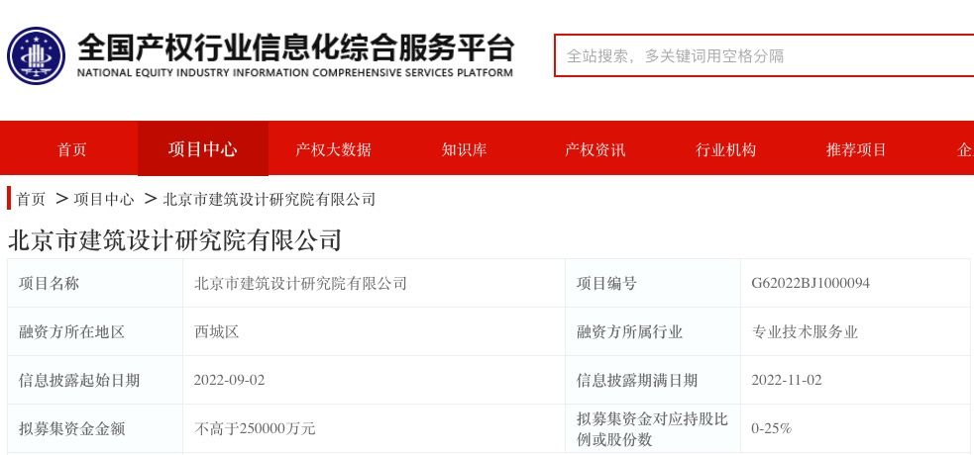Select the 拟募集资金对应持股比例或股份数 label
Image resolution: width=974 pixels, height=455 pixels.
coord(652,429)
